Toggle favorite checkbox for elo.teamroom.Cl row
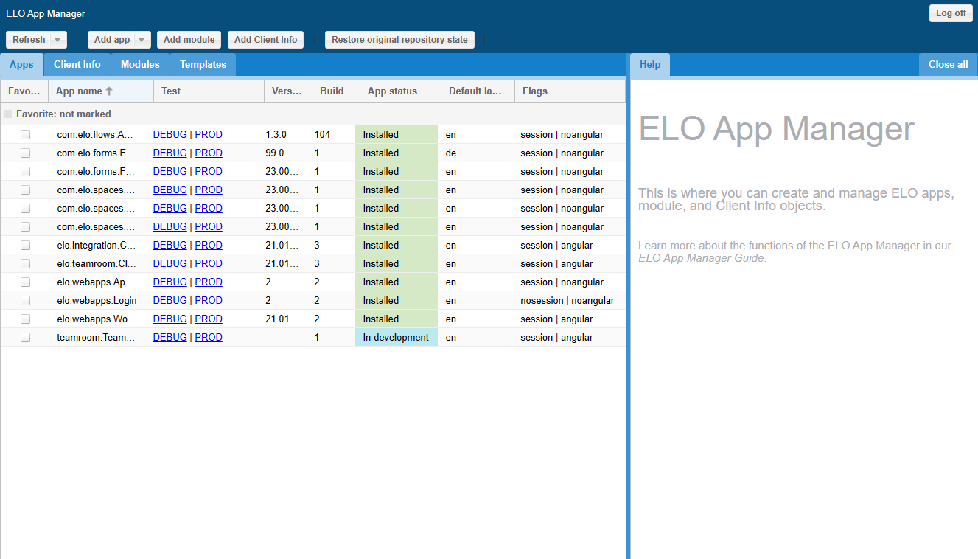Image resolution: width=978 pixels, height=559 pixels. click(x=25, y=264)
